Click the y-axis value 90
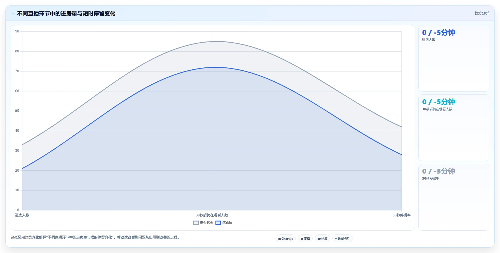 coord(17,31)
